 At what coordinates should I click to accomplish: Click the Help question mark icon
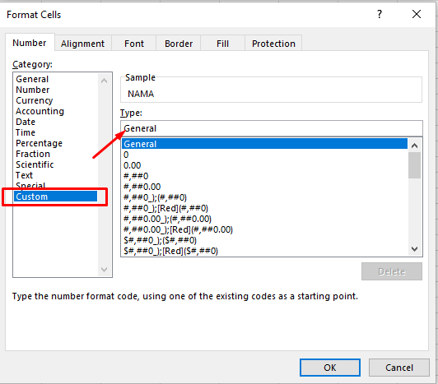click(x=379, y=14)
